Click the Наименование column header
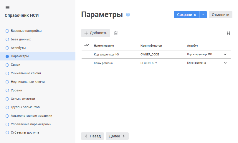The height and width of the screenshot is (143, 238). (x=104, y=46)
